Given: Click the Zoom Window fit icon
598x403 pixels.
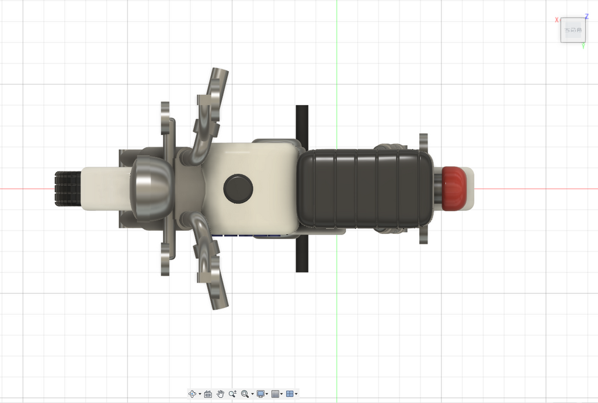Looking at the screenshot, I should tap(245, 394).
